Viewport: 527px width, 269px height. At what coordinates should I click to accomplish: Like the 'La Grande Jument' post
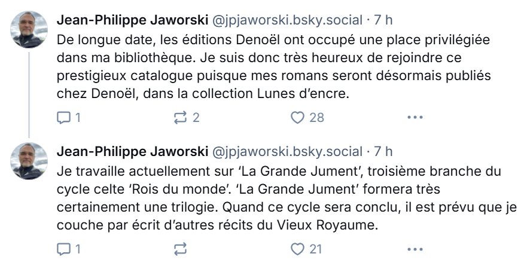pos(297,249)
